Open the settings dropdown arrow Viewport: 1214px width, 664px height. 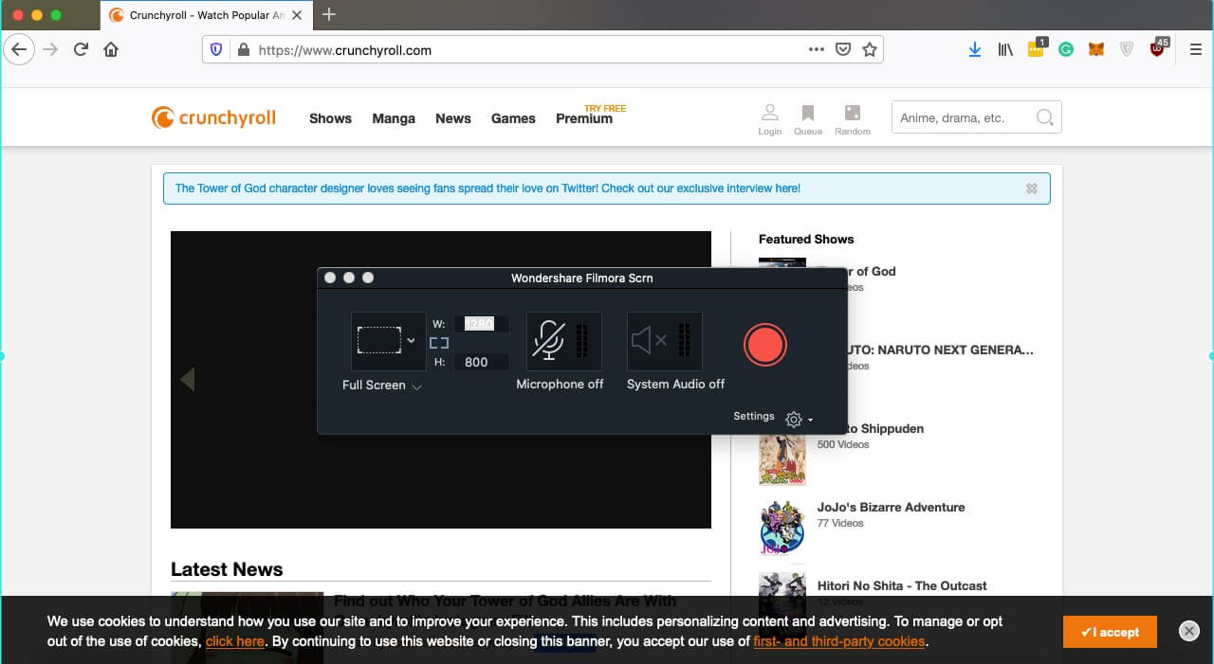click(x=810, y=420)
